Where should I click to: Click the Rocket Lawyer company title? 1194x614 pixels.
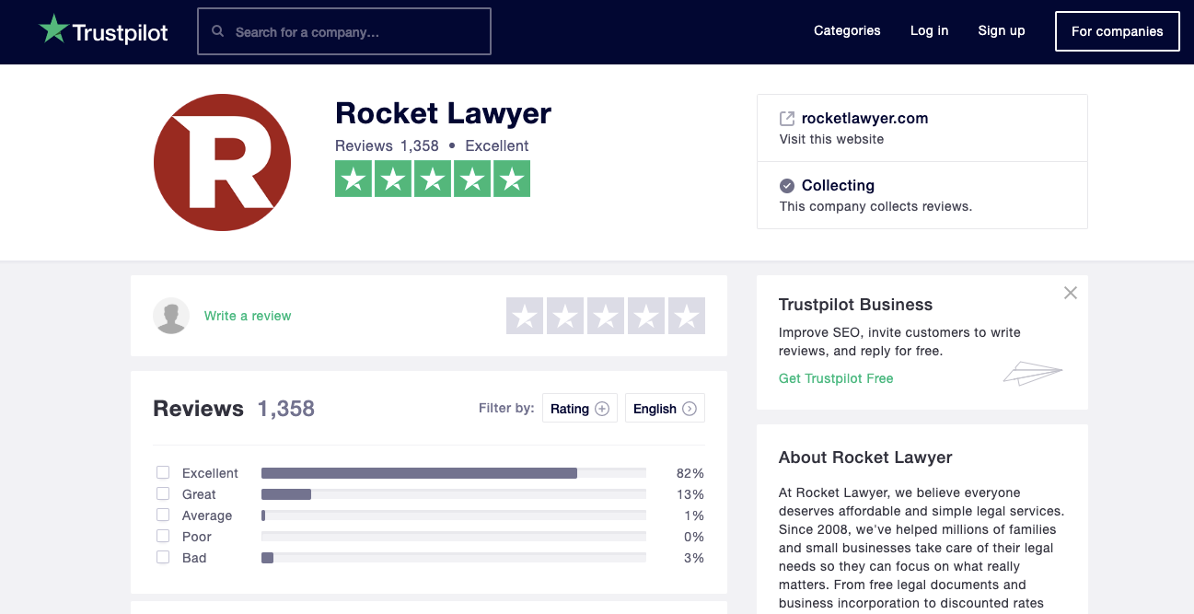(443, 113)
